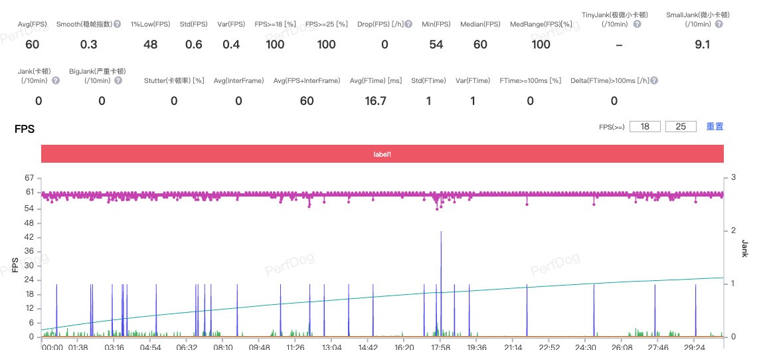Click the SmallJank value 9.1
The height and width of the screenshot is (350, 765).
(x=702, y=44)
